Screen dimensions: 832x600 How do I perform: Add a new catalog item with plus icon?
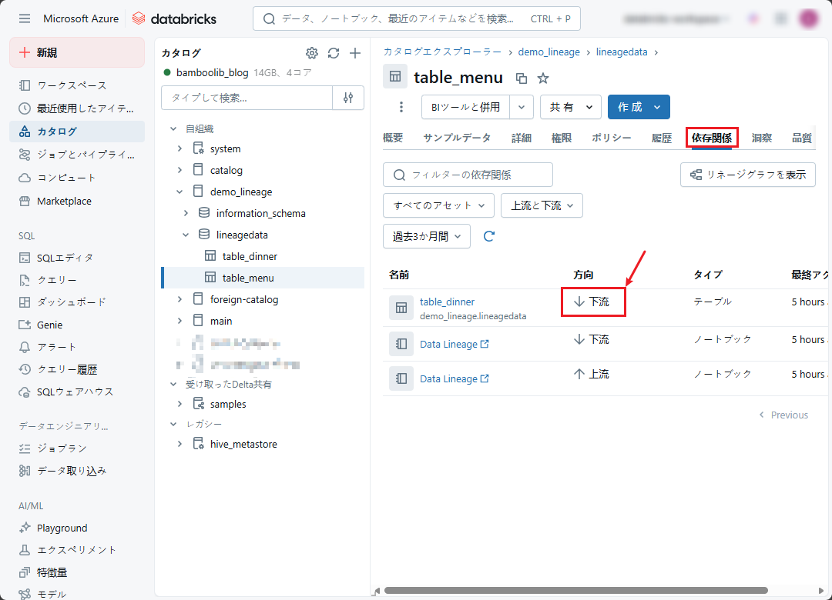tap(355, 53)
